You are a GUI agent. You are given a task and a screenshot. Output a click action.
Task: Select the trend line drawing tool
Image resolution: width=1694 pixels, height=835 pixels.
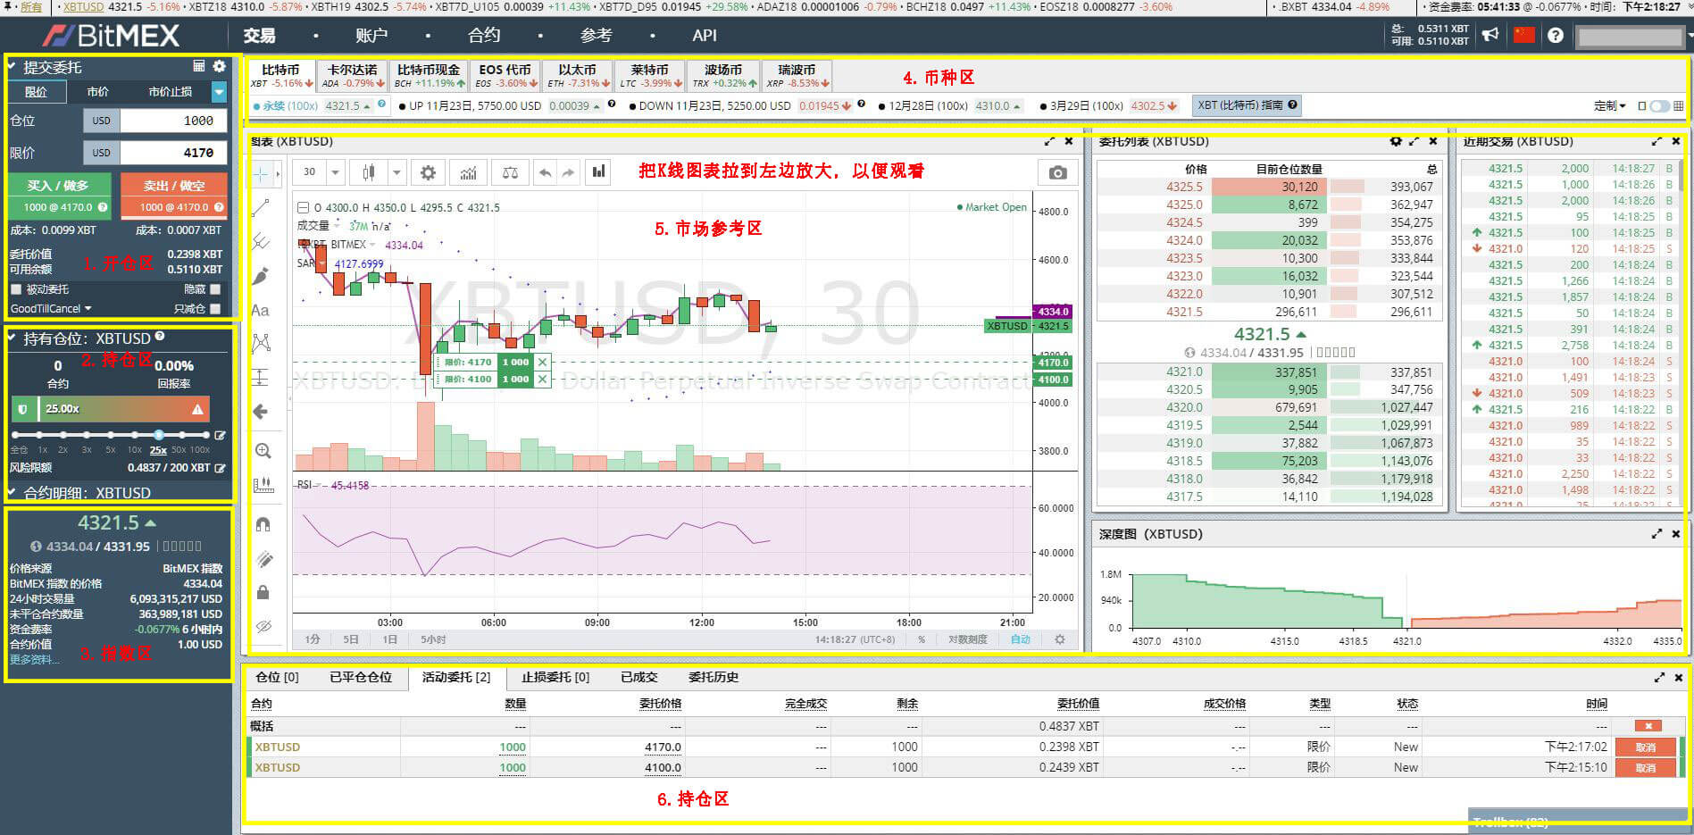click(x=261, y=208)
